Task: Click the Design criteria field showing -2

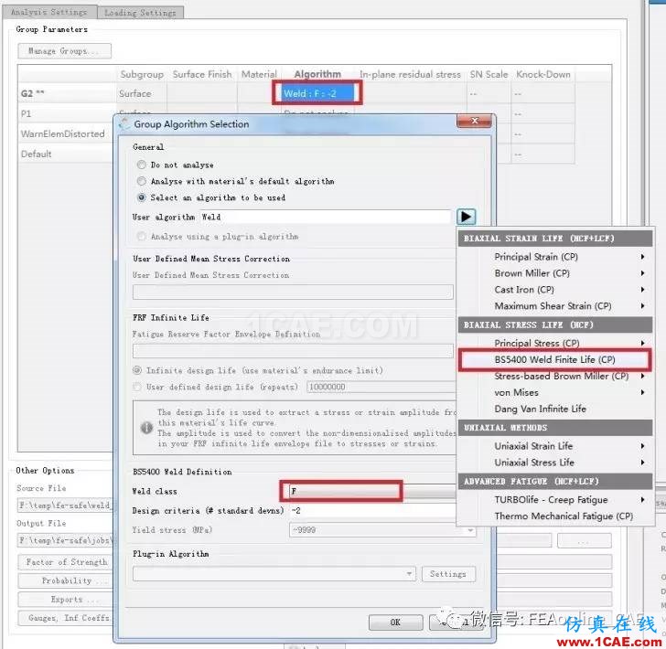Action: [x=372, y=511]
